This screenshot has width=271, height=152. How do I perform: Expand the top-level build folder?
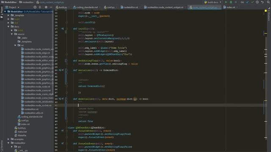pos(8,19)
